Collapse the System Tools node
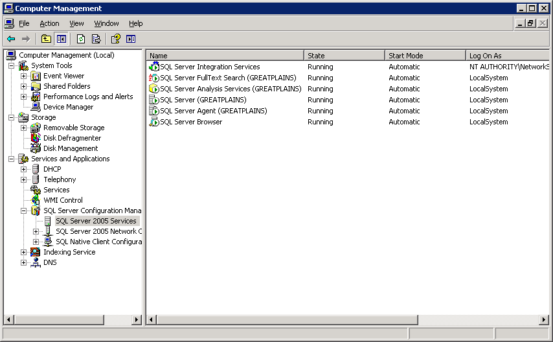The image size is (553, 342). pyautogui.click(x=11, y=65)
